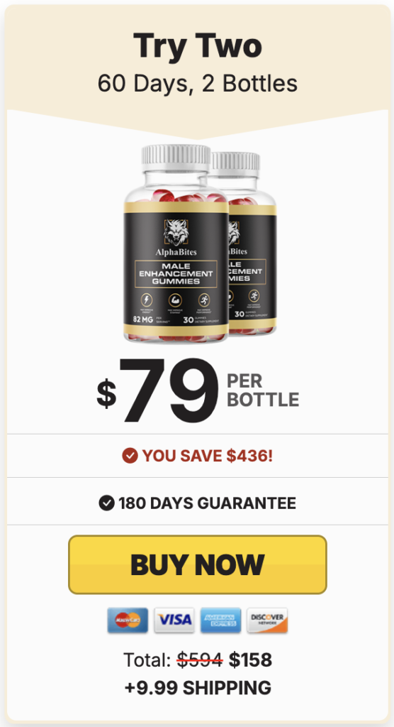Click the muscle stamina icon on bottle label

(175, 300)
